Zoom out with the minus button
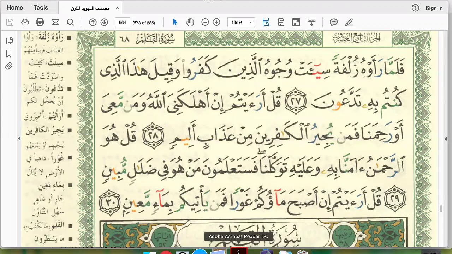 tap(205, 22)
